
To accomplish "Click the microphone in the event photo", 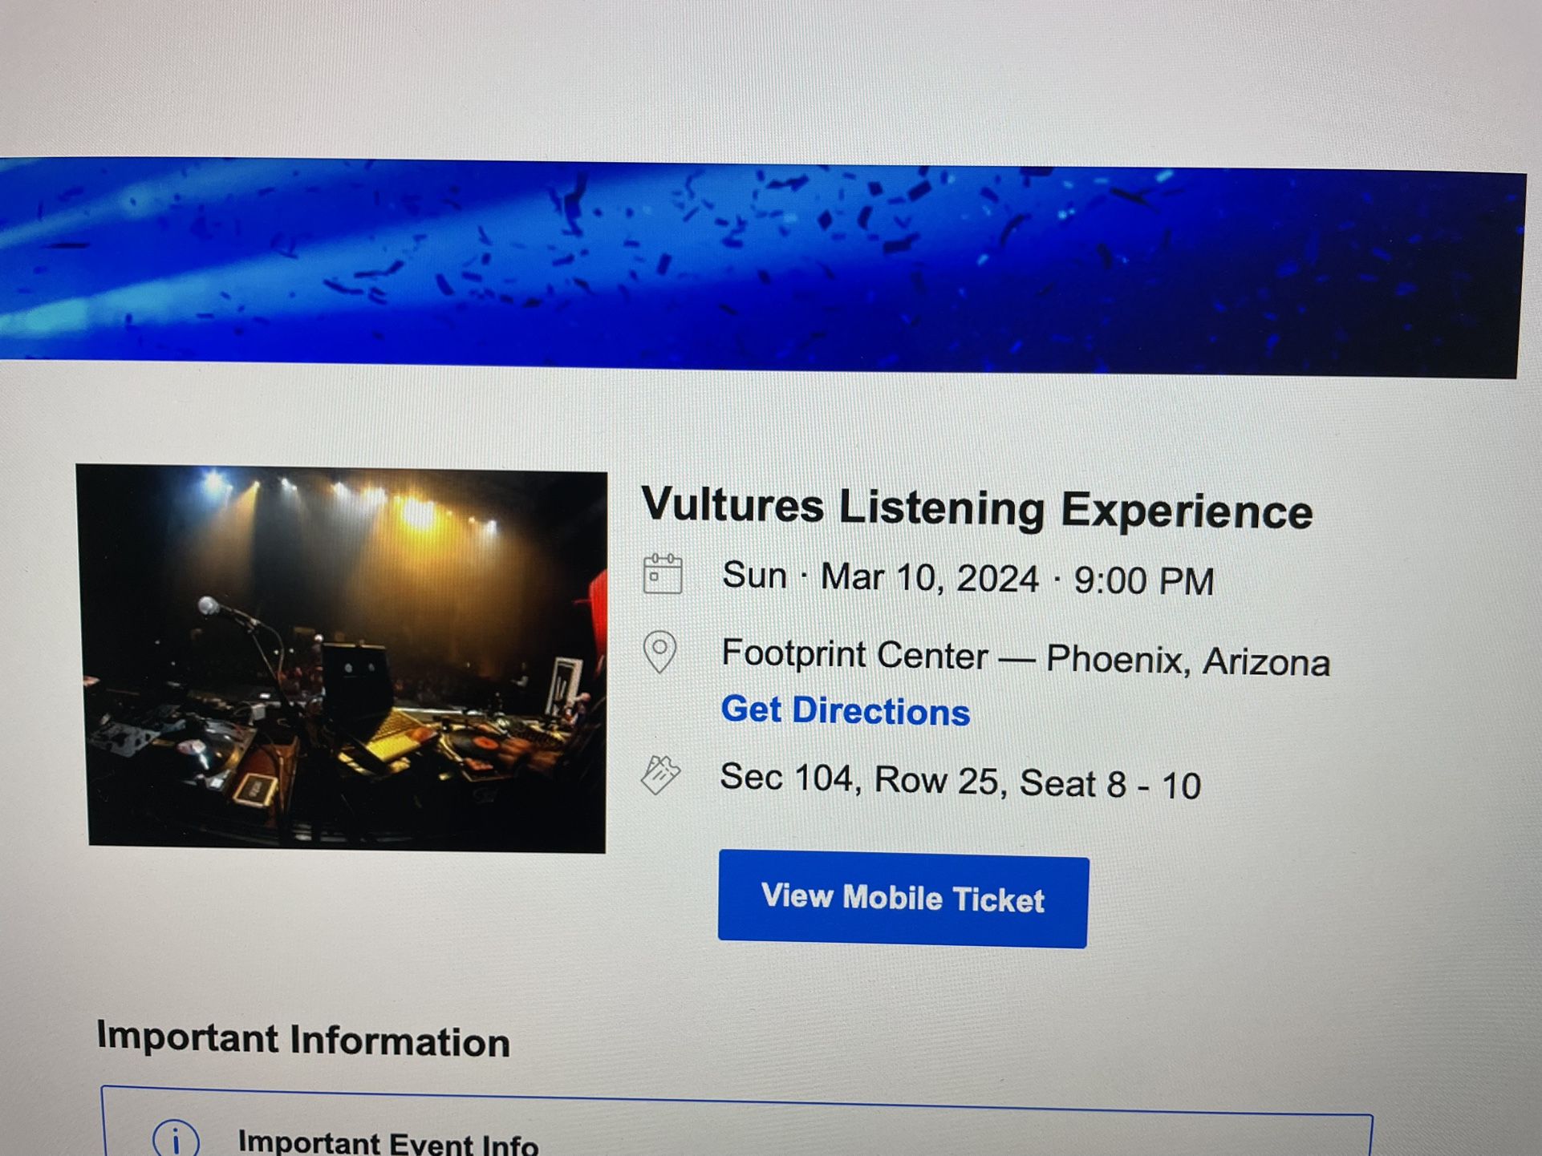I will pos(210,606).
